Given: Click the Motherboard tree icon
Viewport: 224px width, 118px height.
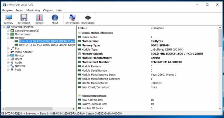Looking at the screenshot, I should tap(12, 34).
